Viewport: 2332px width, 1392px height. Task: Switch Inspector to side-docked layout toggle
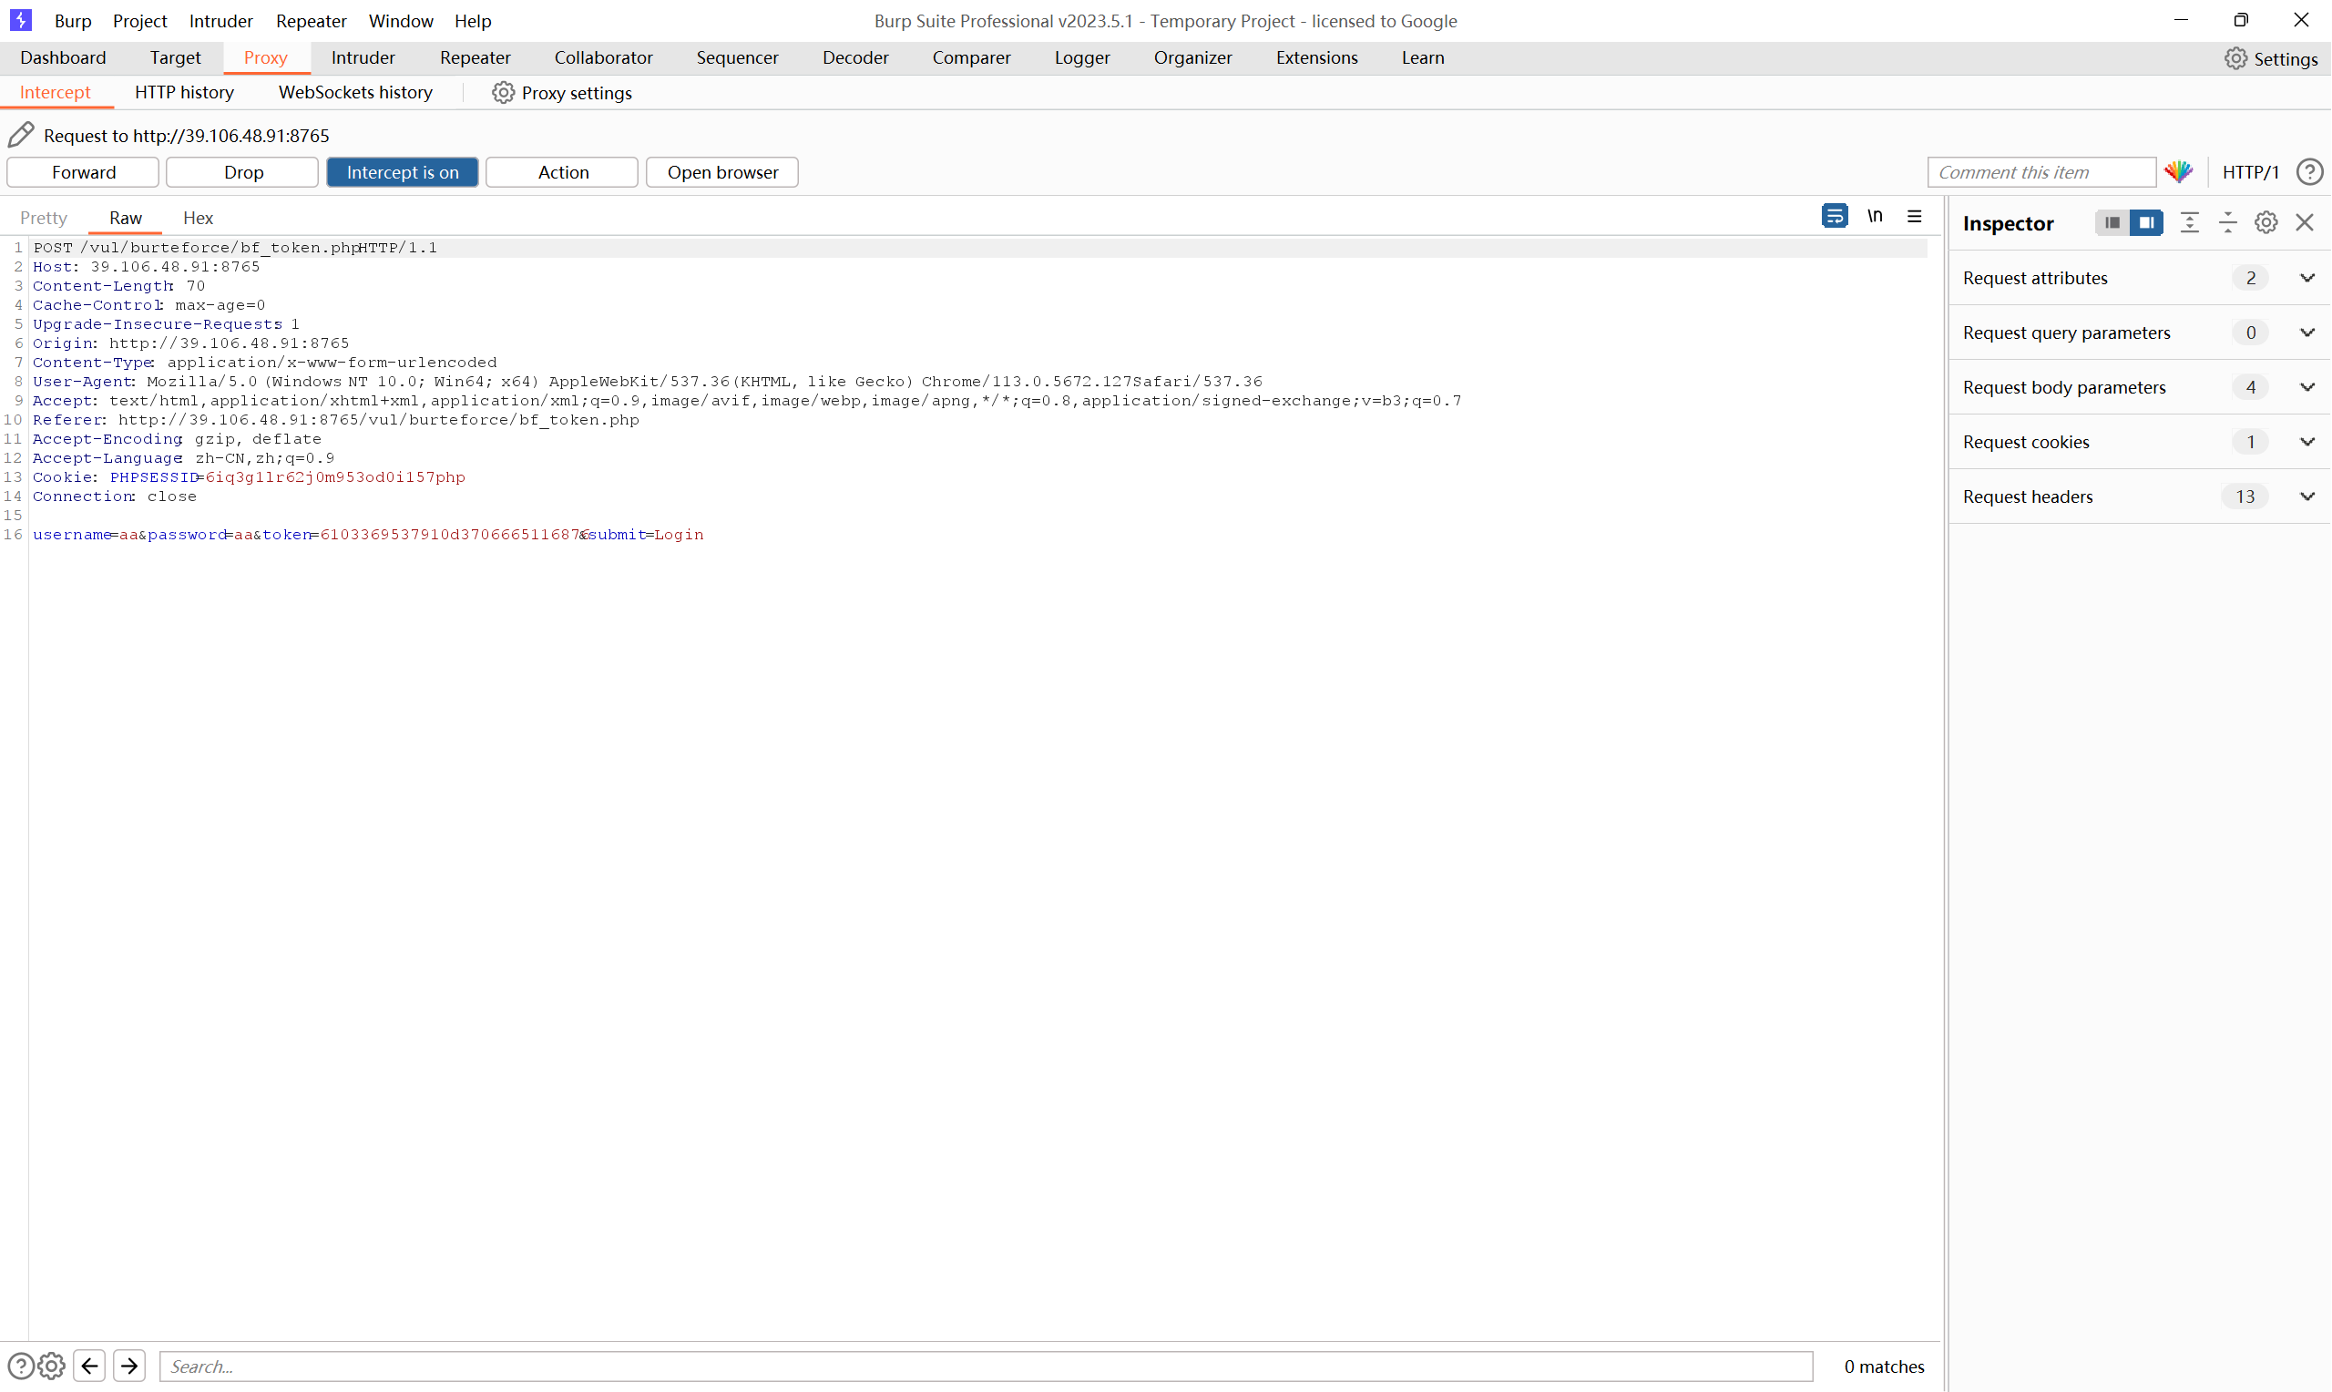pyautogui.click(x=2145, y=222)
